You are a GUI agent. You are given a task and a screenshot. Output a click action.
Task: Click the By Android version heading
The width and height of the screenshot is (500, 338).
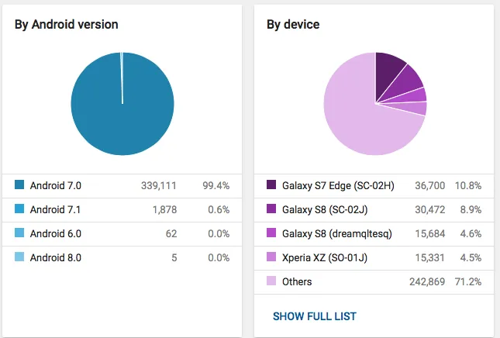click(67, 25)
